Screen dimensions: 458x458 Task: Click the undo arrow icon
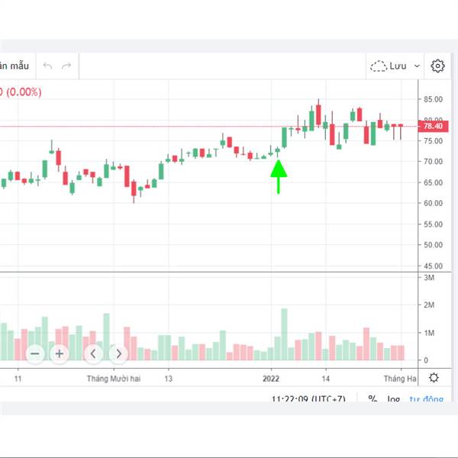[48, 66]
